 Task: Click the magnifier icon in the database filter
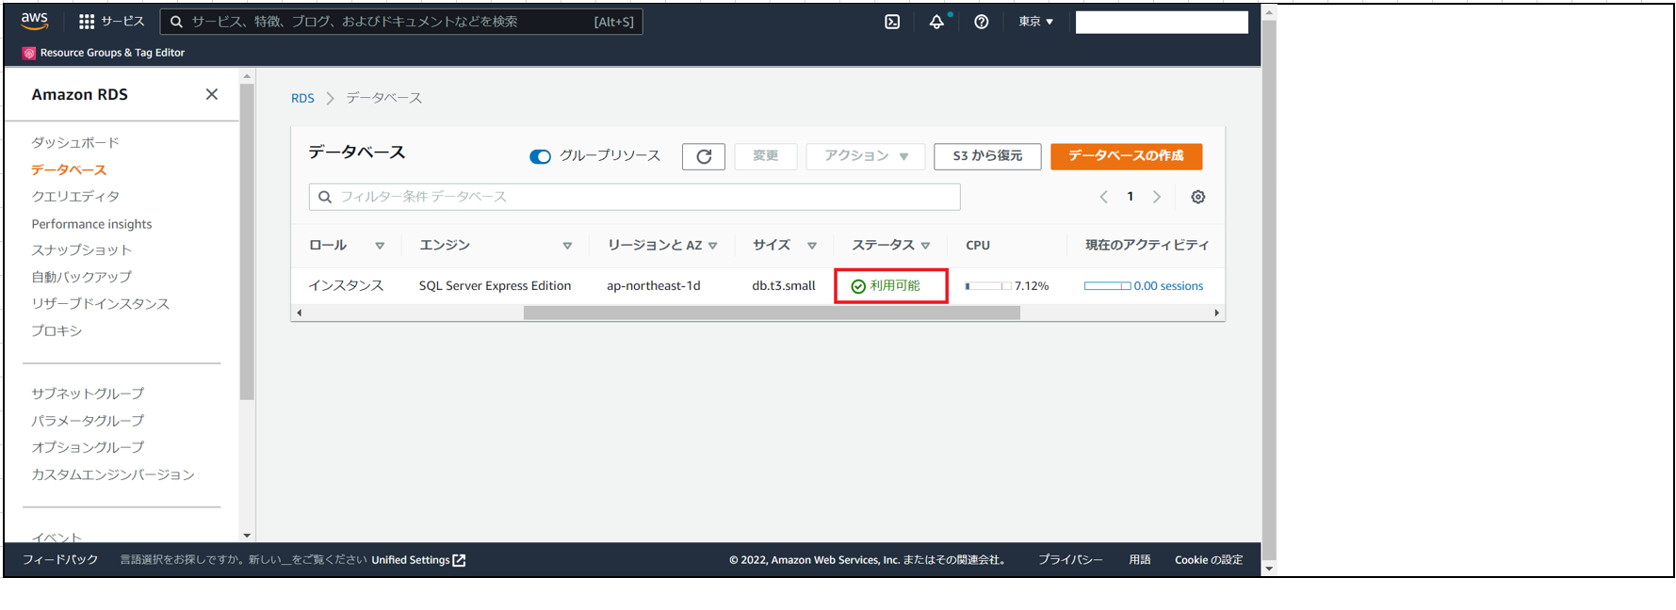(x=325, y=197)
